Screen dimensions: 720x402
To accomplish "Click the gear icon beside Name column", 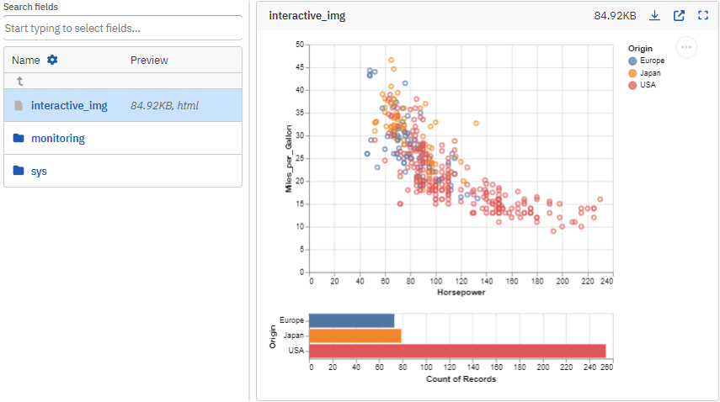I will coord(52,60).
